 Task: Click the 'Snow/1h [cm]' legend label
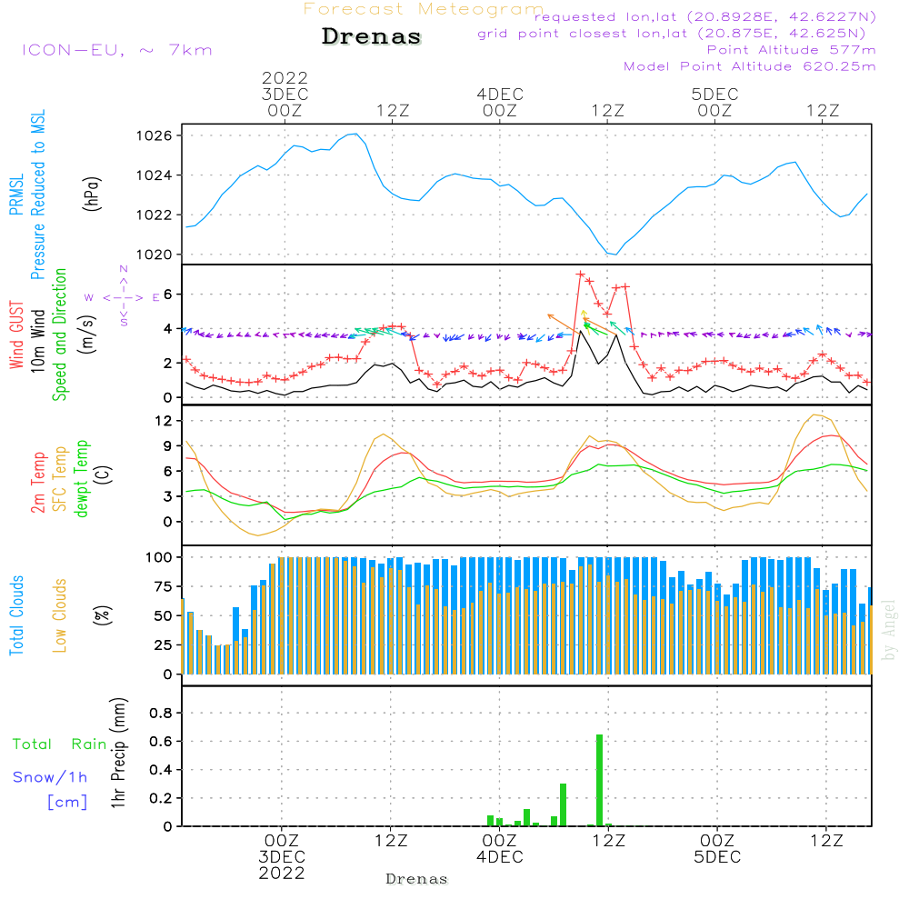click(x=51, y=789)
